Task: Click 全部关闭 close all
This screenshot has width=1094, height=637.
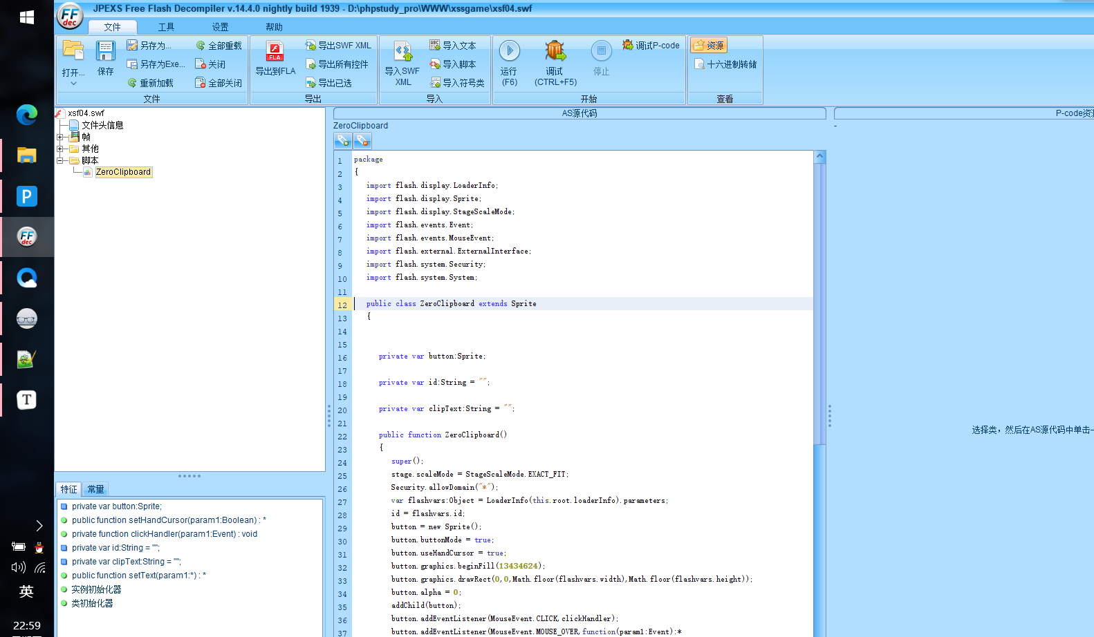Action: (219, 83)
